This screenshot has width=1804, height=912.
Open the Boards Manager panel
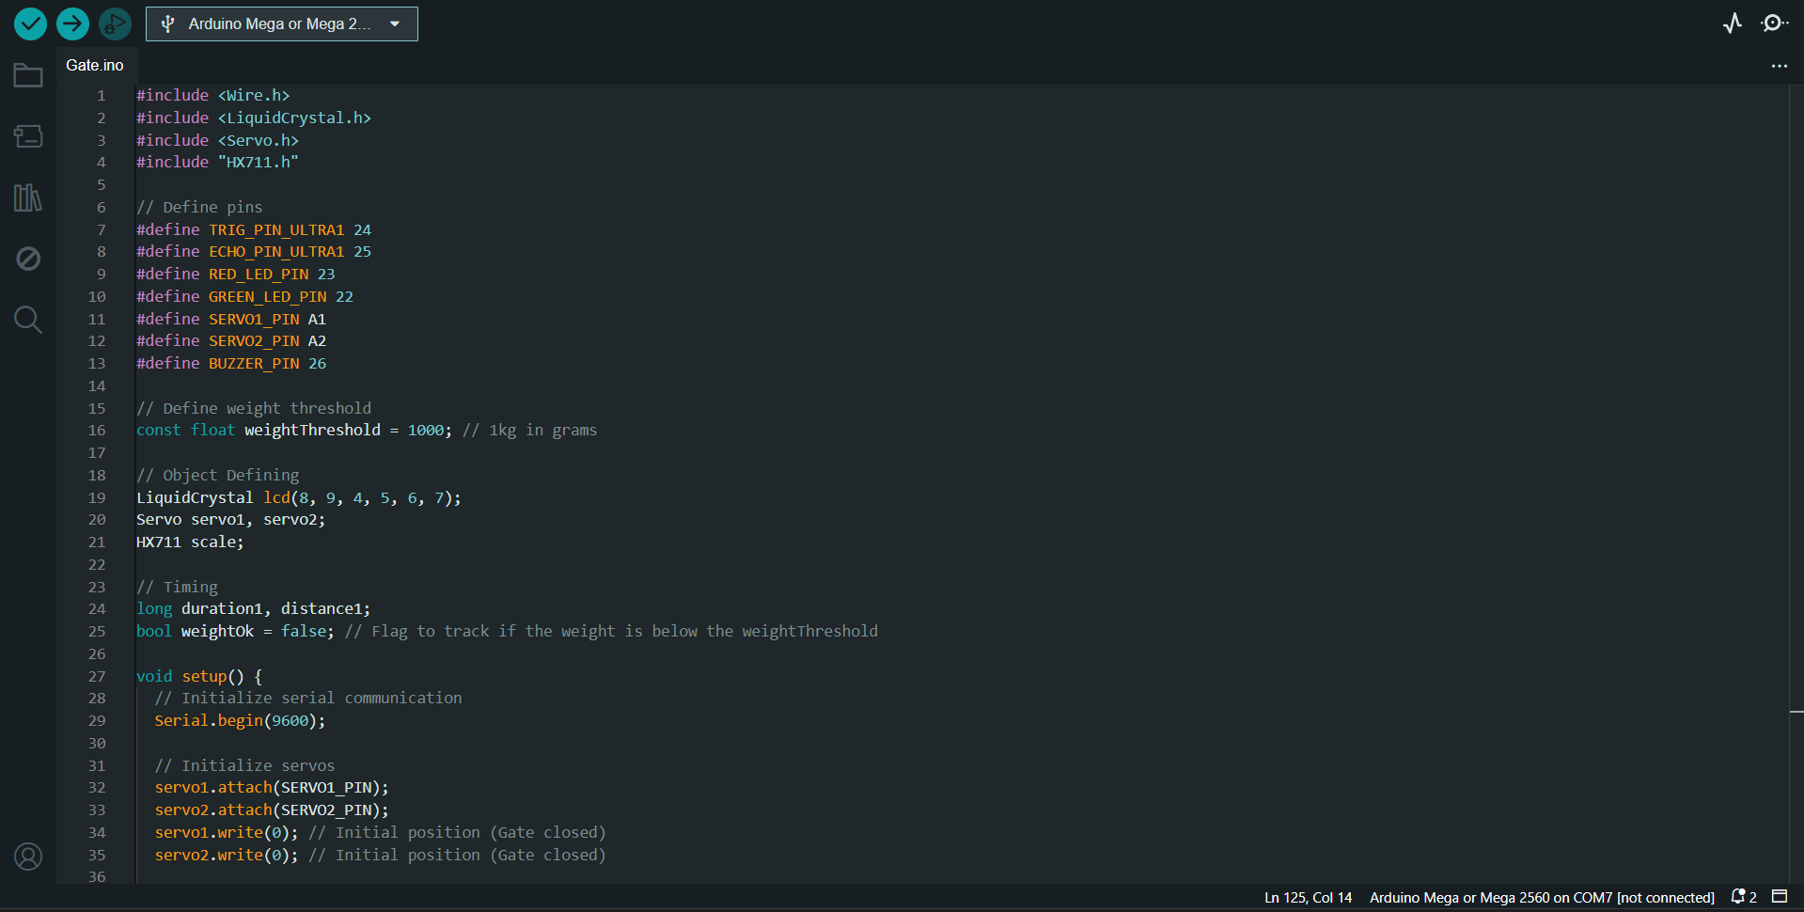28,136
